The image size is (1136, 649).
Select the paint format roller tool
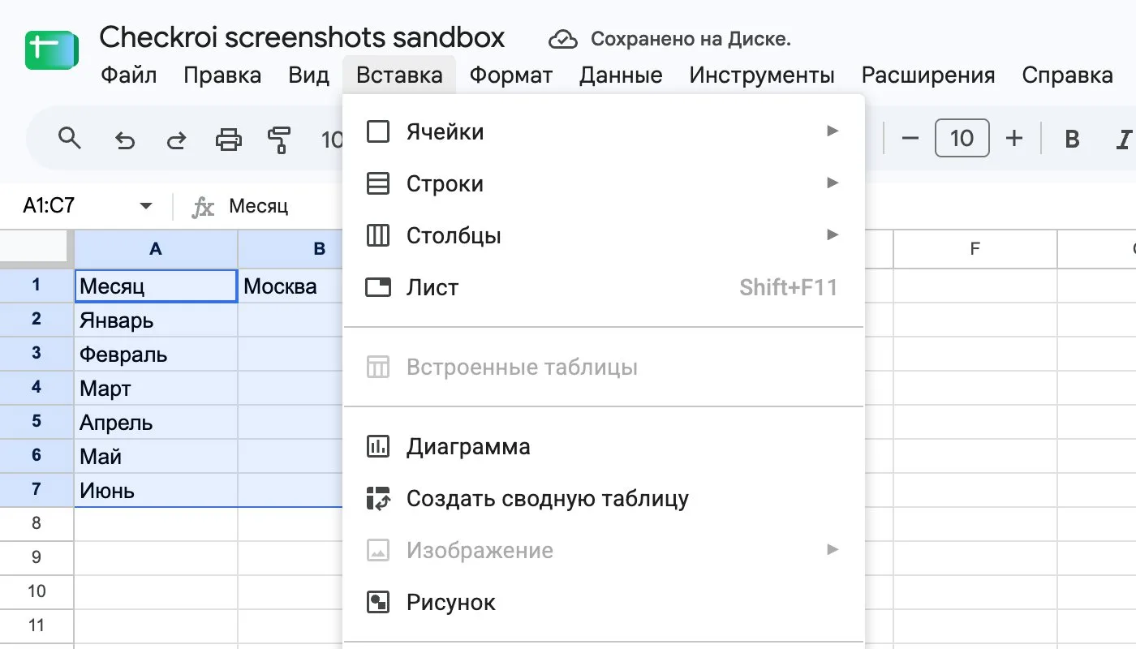pyautogui.click(x=279, y=140)
